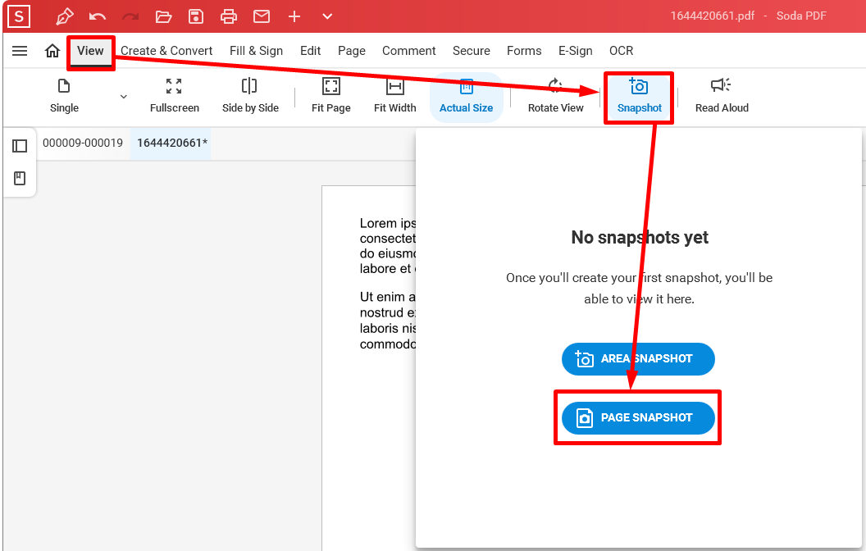The width and height of the screenshot is (866, 551).
Task: Switch to document tab 1644420661*
Action: (x=171, y=143)
